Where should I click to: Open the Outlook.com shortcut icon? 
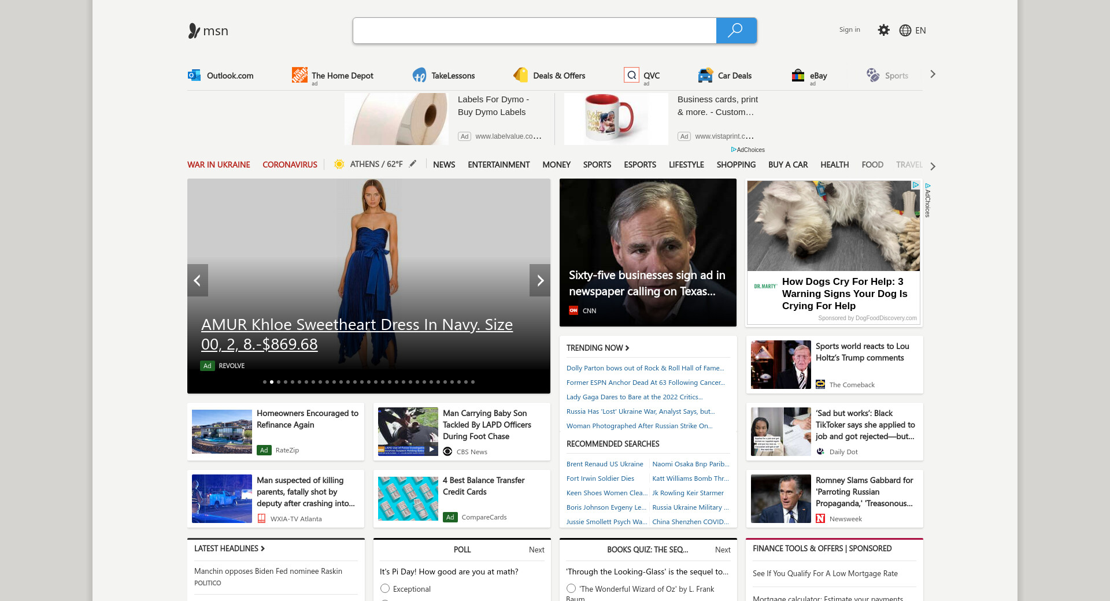(194, 75)
